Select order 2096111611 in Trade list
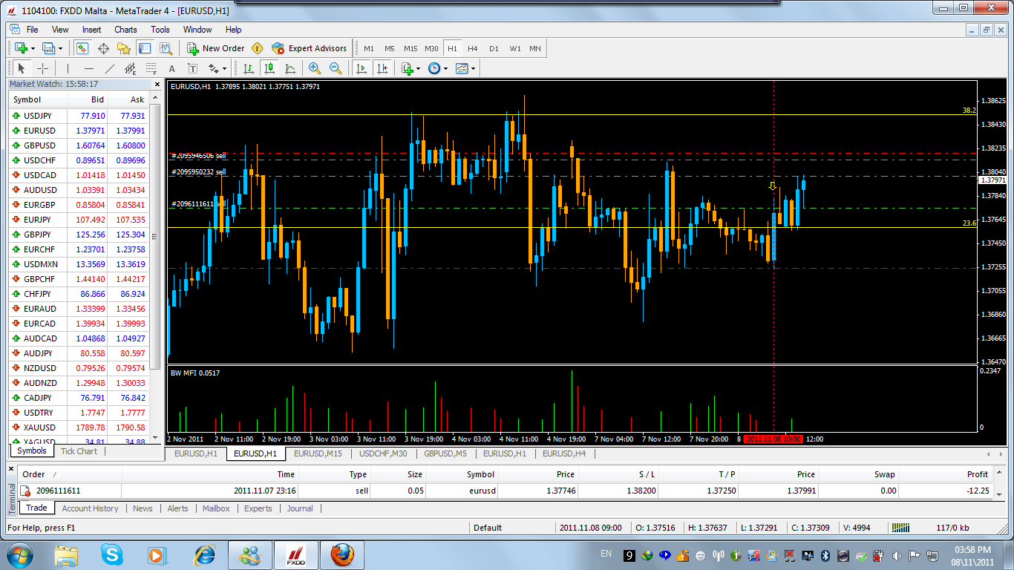 505,491
